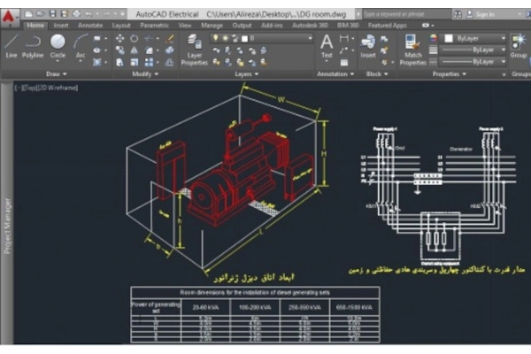Toggle the layer 0 lock icon
The width and height of the screenshot is (531, 354).
pyautogui.click(x=235, y=38)
